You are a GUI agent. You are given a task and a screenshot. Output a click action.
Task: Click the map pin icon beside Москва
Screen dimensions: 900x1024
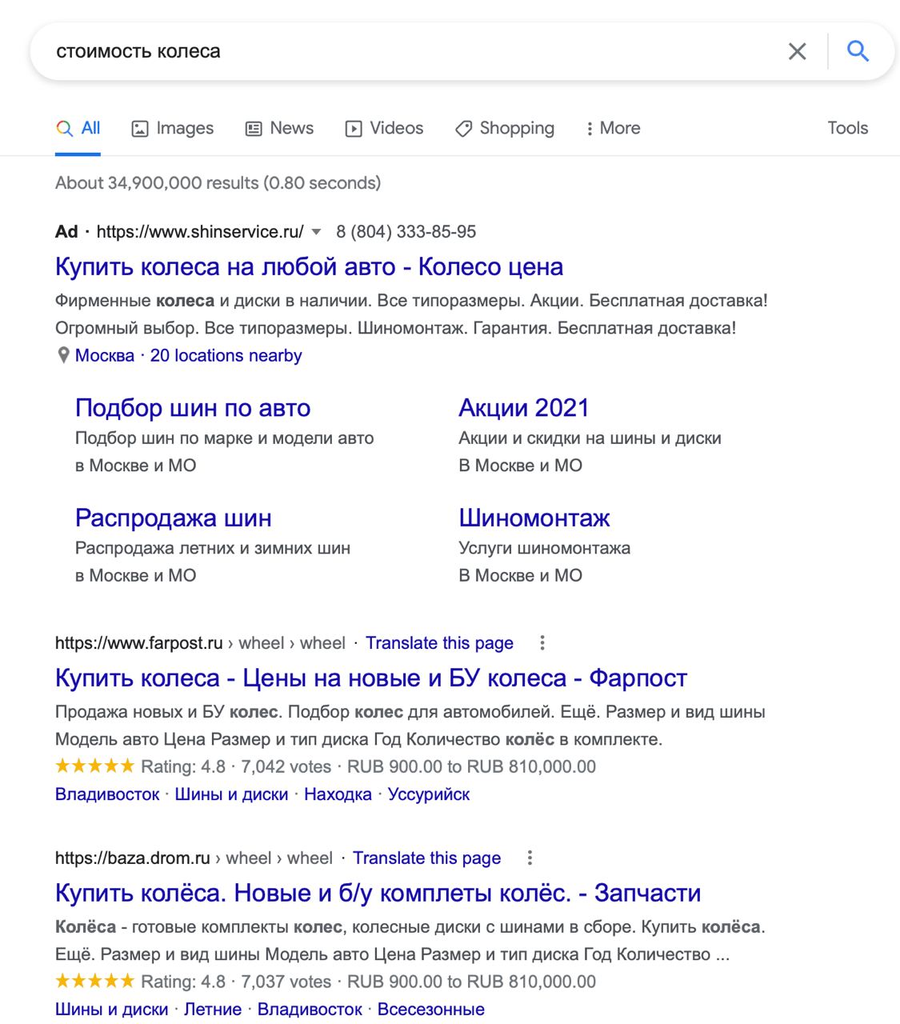coord(63,355)
